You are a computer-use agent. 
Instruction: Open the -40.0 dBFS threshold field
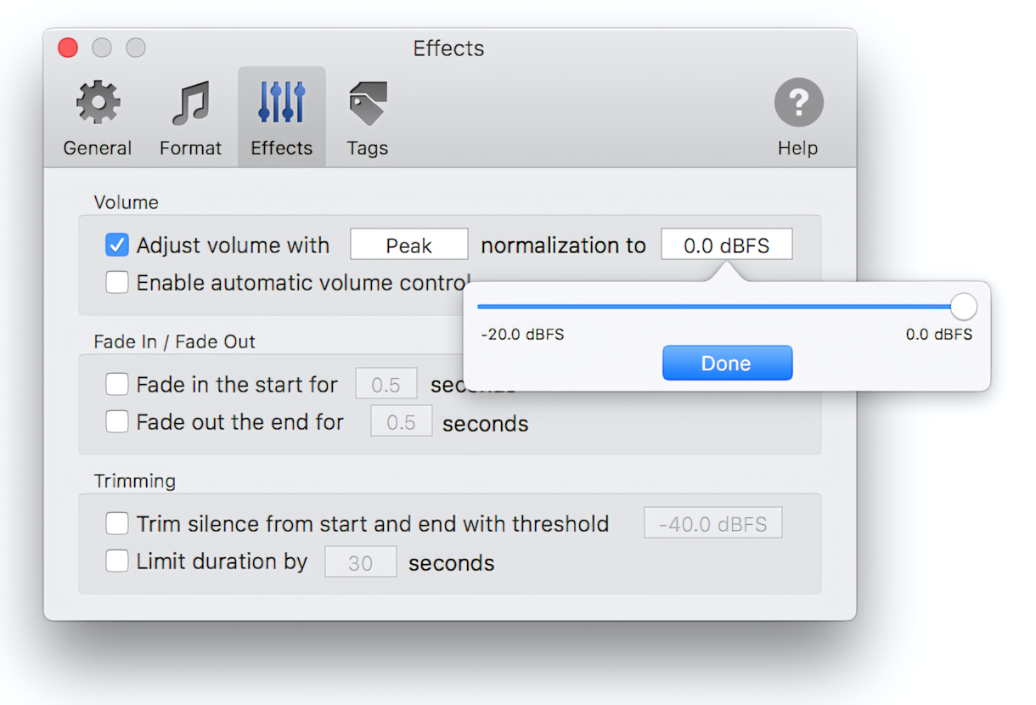[713, 524]
